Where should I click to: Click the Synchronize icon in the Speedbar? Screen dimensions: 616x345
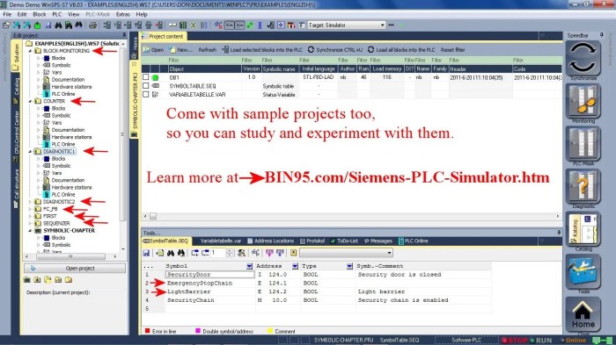[583, 59]
